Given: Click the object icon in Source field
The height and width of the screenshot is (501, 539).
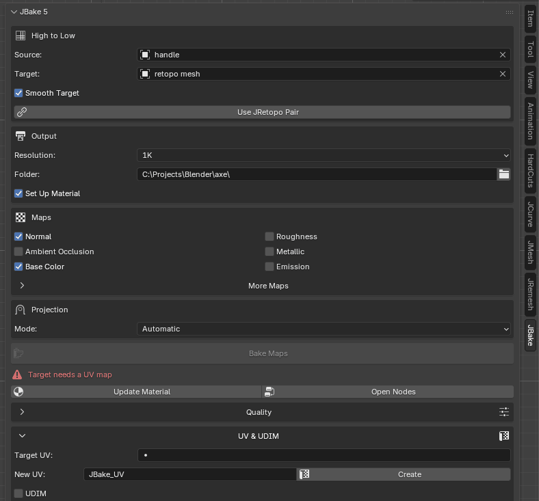Looking at the screenshot, I should coord(145,55).
